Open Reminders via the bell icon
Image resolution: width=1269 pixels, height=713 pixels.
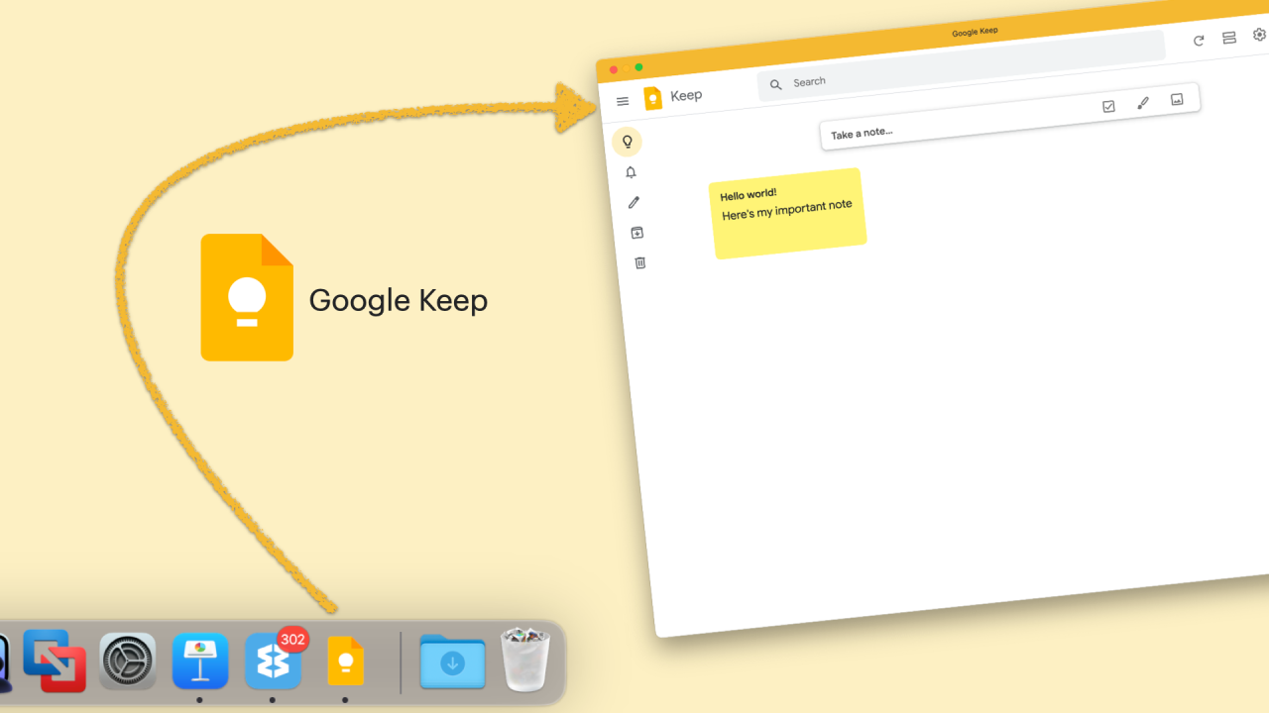pos(631,172)
